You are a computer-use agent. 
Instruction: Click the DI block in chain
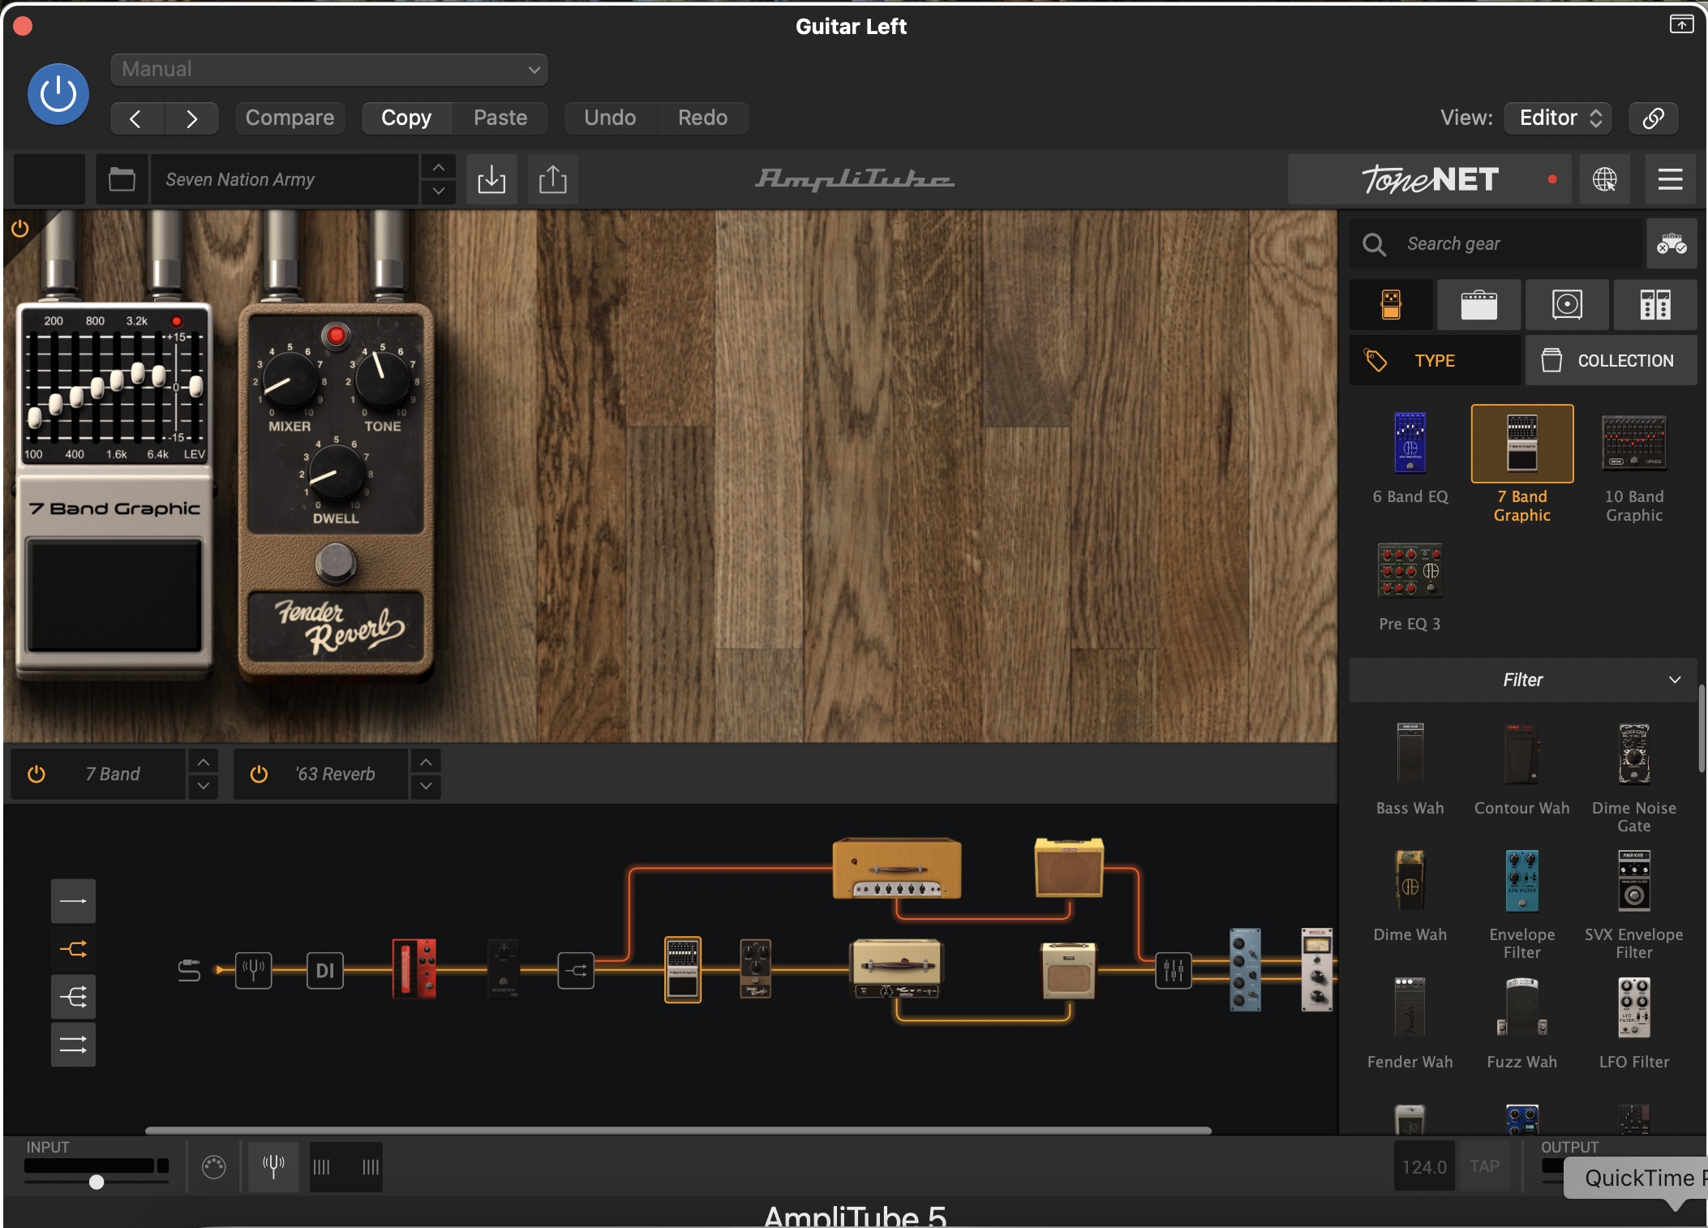pyautogui.click(x=324, y=970)
